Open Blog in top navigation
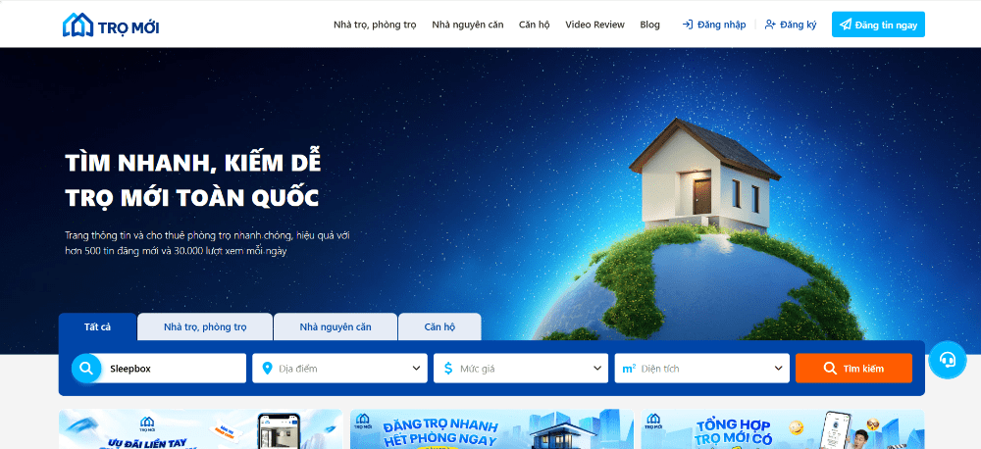 coord(650,25)
